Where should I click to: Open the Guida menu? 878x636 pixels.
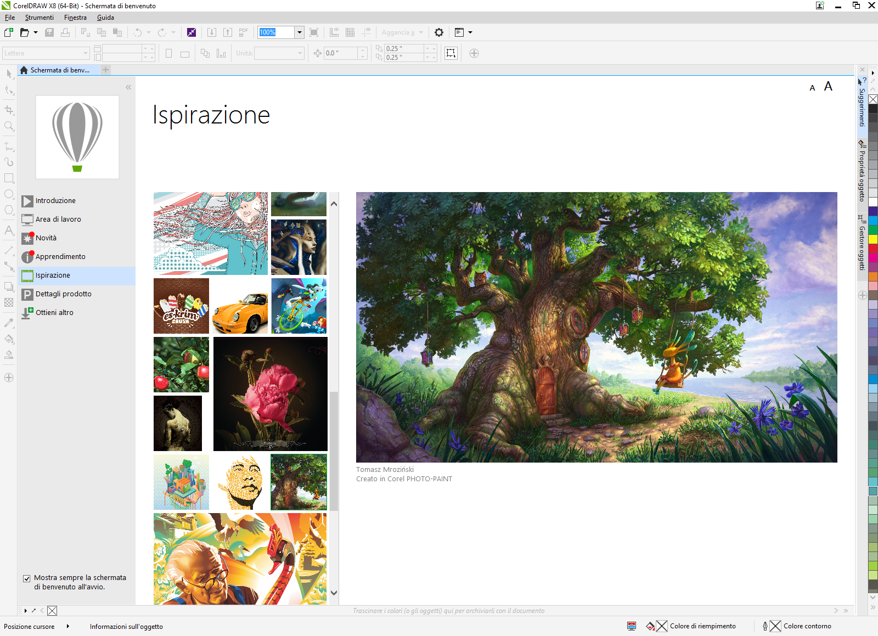105,18
